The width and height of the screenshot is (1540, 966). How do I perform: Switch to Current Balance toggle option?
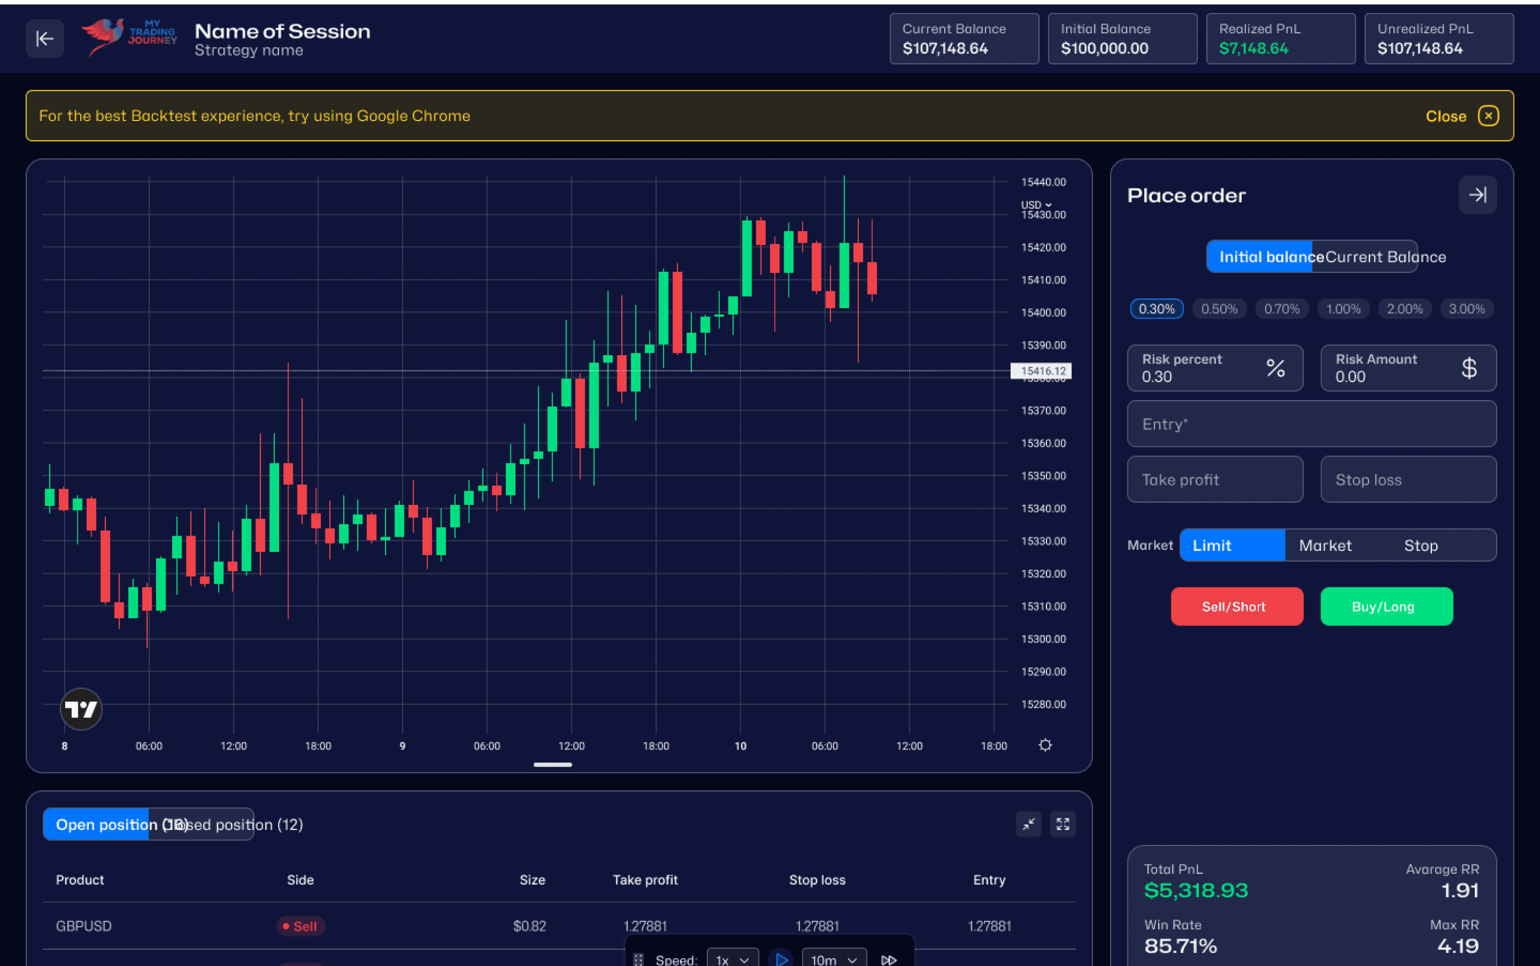(1365, 257)
